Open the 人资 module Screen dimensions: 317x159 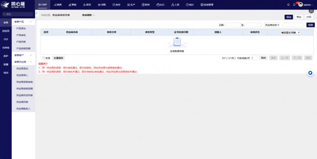175,5
